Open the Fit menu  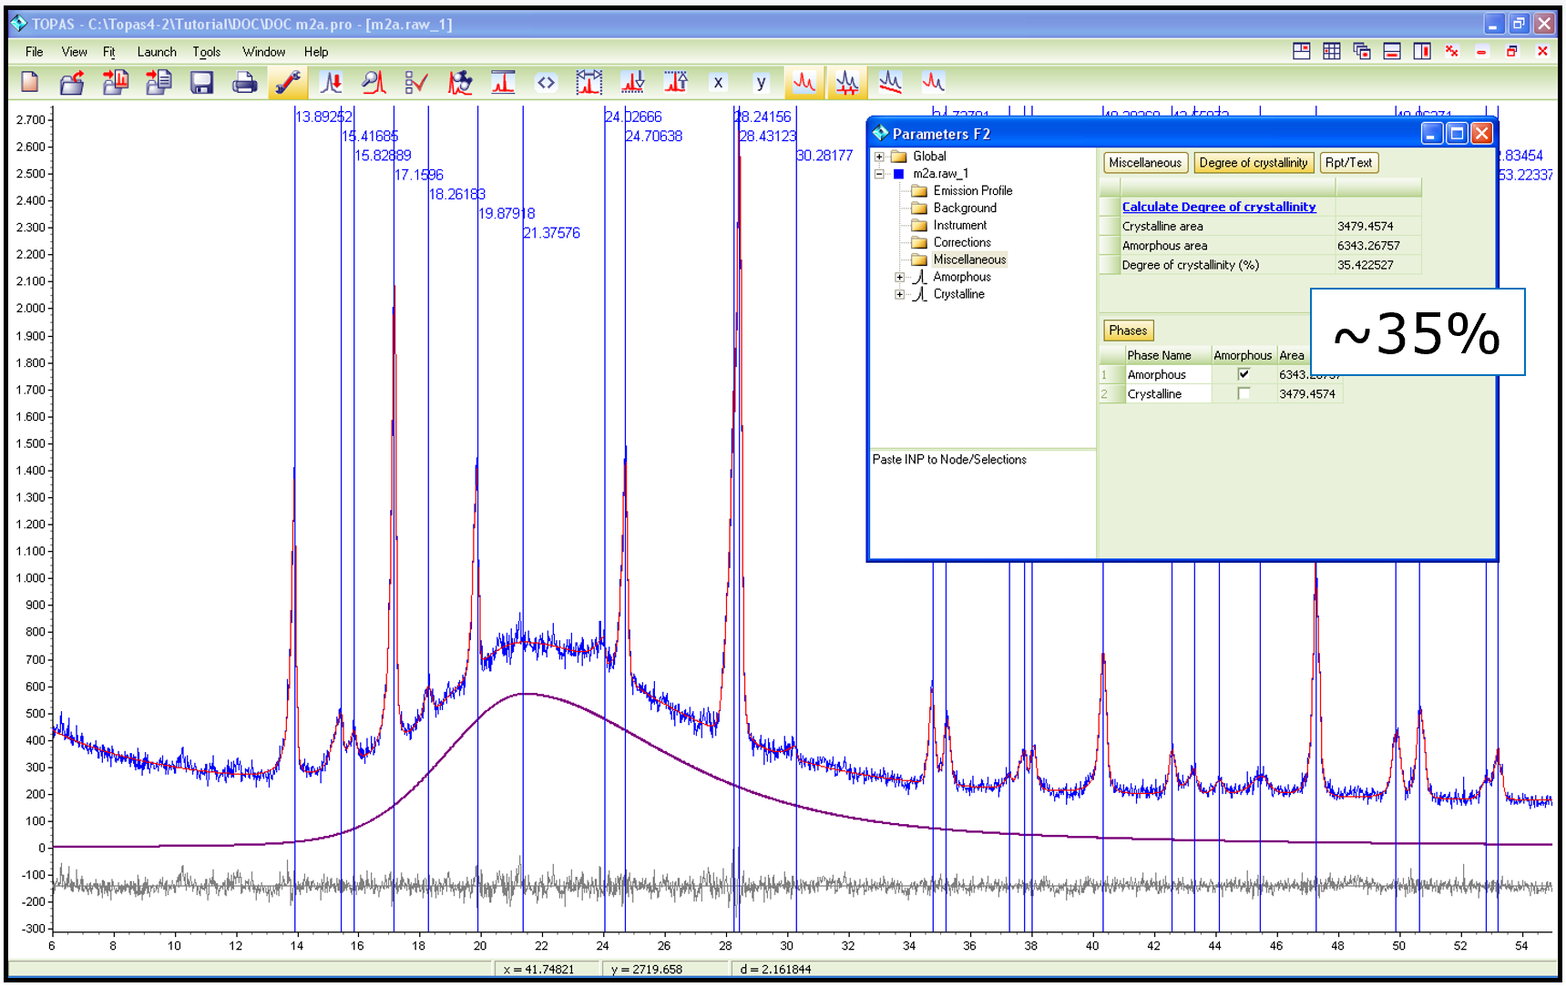109,52
